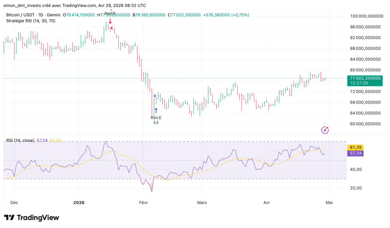Screen dimensions: 390x228
Task: Select the blue RsiLE buy arrow marker
Action: coord(156,110)
